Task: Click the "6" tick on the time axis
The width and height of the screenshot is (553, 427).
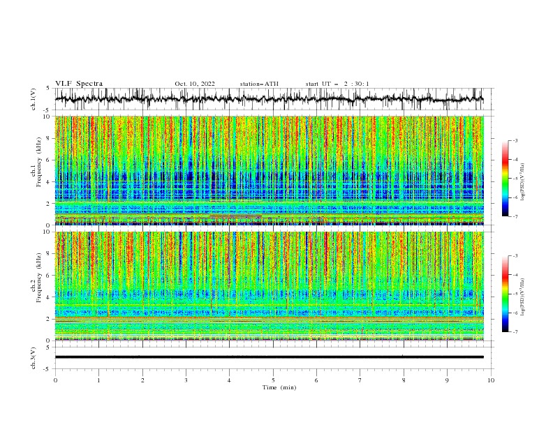Action: click(x=316, y=380)
